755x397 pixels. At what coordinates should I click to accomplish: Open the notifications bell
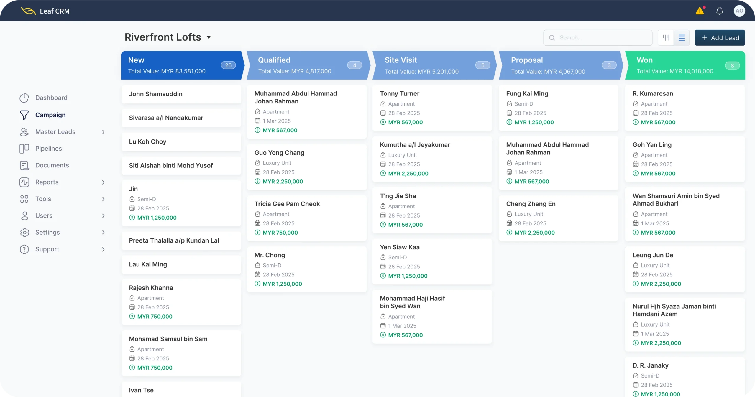coord(720,11)
